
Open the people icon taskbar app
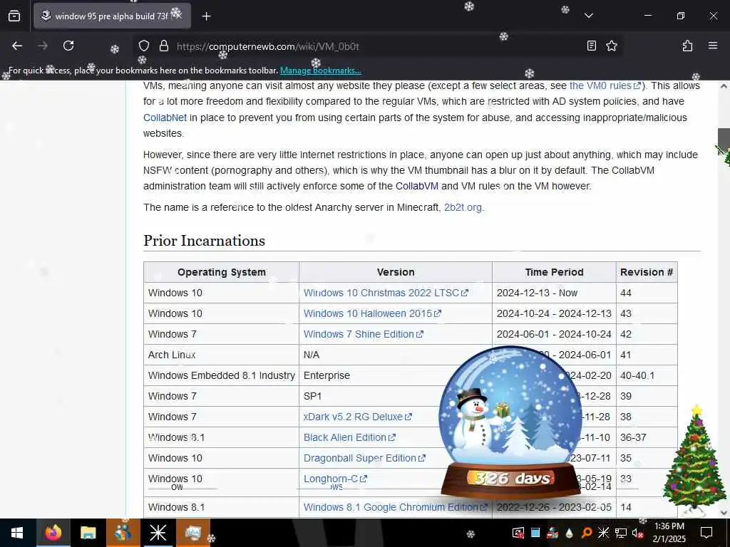(x=123, y=533)
